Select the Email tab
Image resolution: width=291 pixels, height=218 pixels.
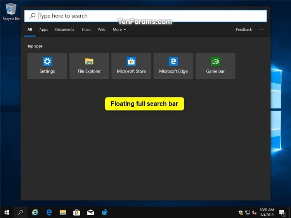(x=86, y=29)
